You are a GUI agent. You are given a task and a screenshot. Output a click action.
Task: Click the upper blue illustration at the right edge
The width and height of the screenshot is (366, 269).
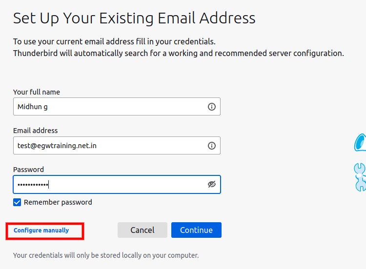coord(360,142)
